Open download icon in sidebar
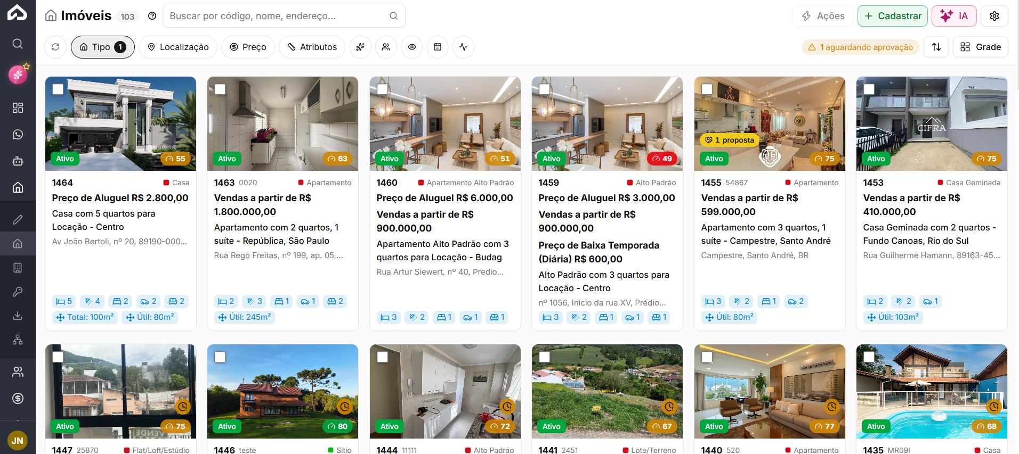Image resolution: width=1019 pixels, height=454 pixels. (18, 316)
